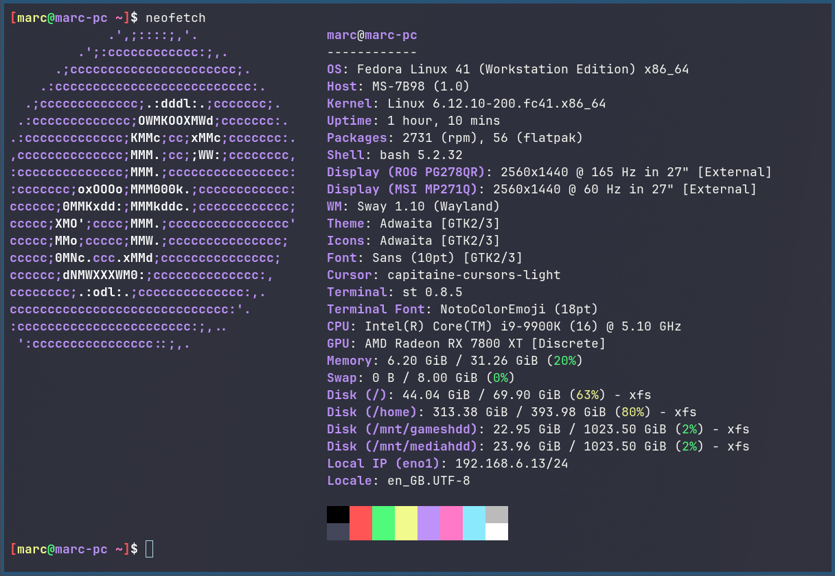Click the Locale en_GB.UTF-8 text
Screen dimensions: 835x576
tap(429, 480)
